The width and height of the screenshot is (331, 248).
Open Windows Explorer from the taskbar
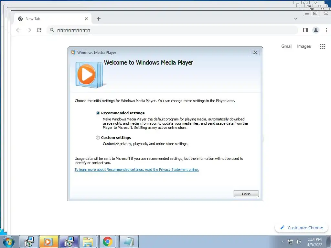pyautogui.click(x=88, y=242)
